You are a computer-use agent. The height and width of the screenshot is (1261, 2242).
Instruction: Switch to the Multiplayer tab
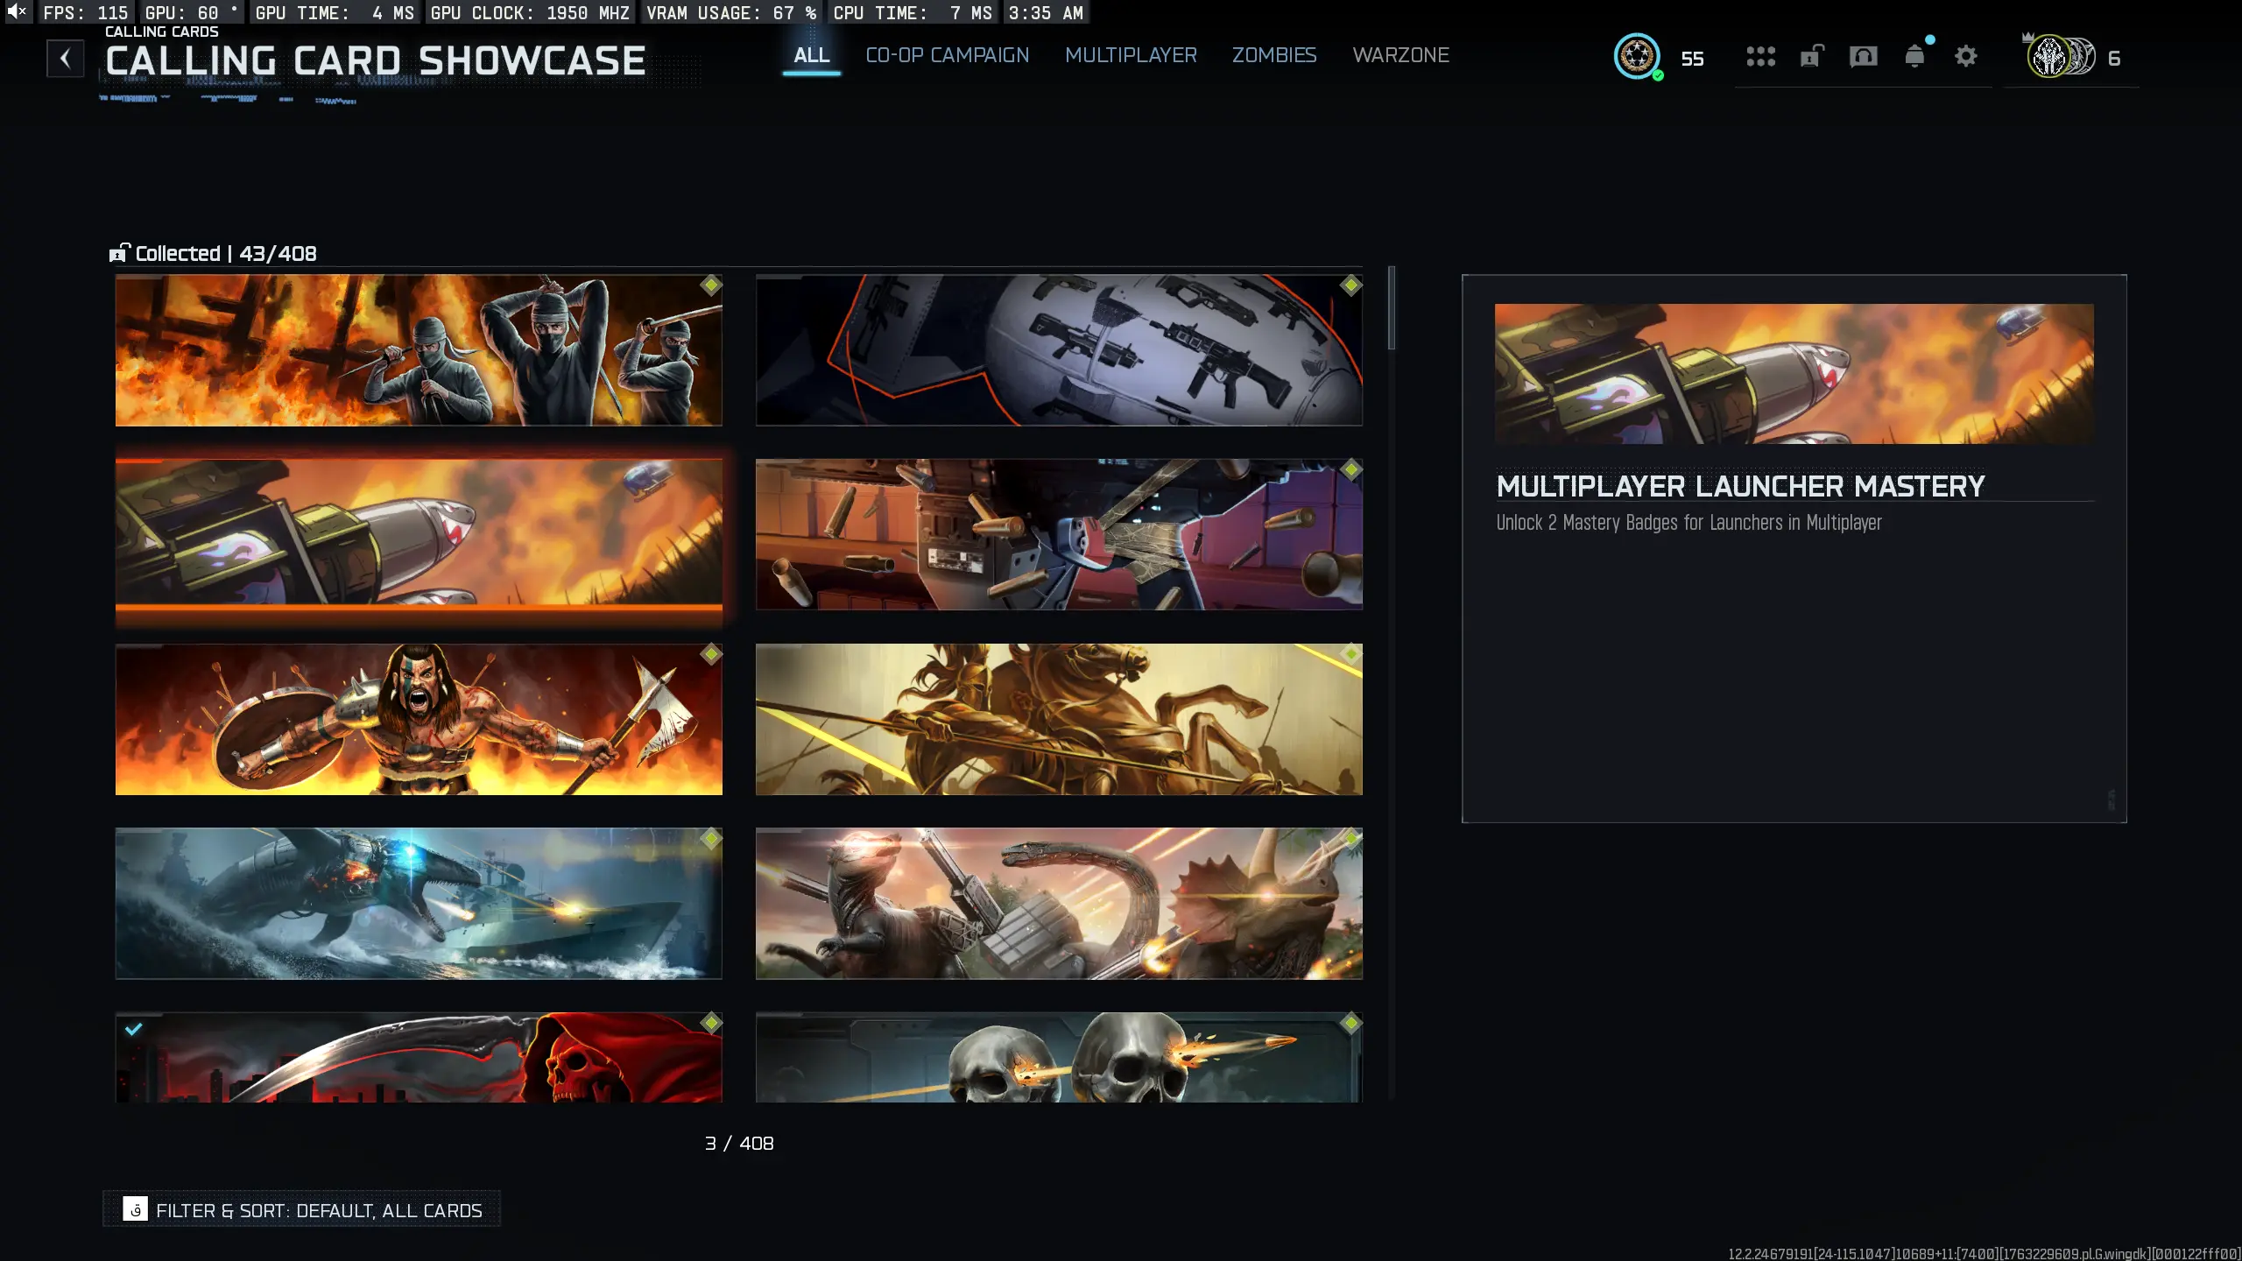click(x=1131, y=55)
